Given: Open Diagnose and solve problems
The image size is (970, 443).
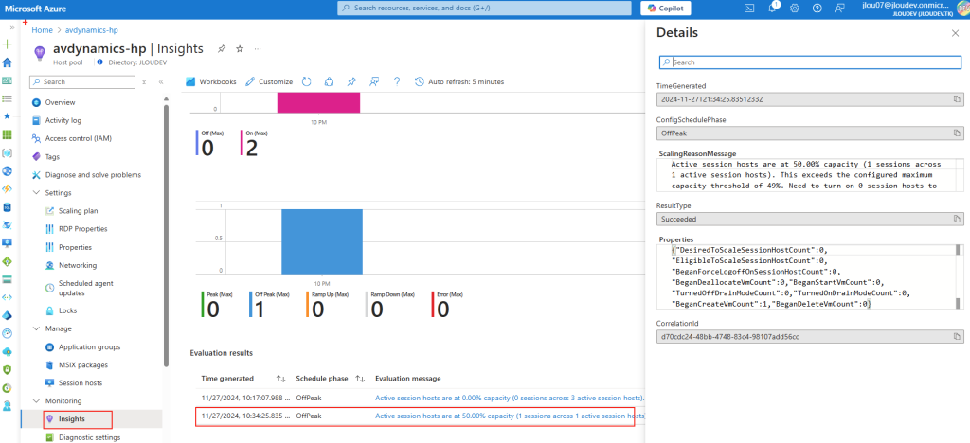Looking at the screenshot, I should (93, 175).
